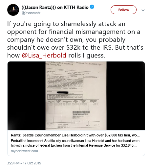The width and height of the screenshot is (151, 168).
Task: Click the King County, WA text on document
Action: point(53,64)
